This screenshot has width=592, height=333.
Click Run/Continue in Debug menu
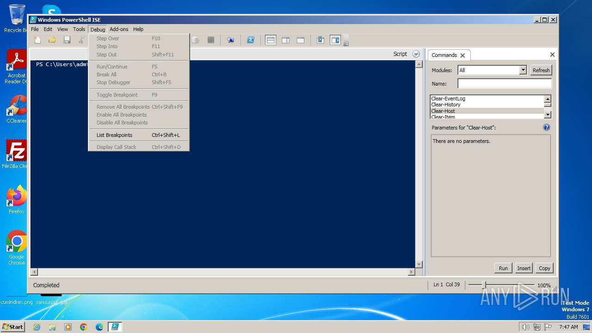tap(139, 67)
